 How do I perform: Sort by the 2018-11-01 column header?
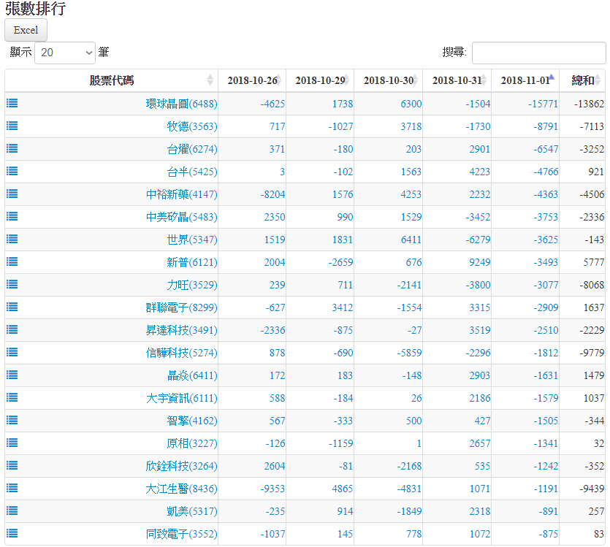coord(525,80)
